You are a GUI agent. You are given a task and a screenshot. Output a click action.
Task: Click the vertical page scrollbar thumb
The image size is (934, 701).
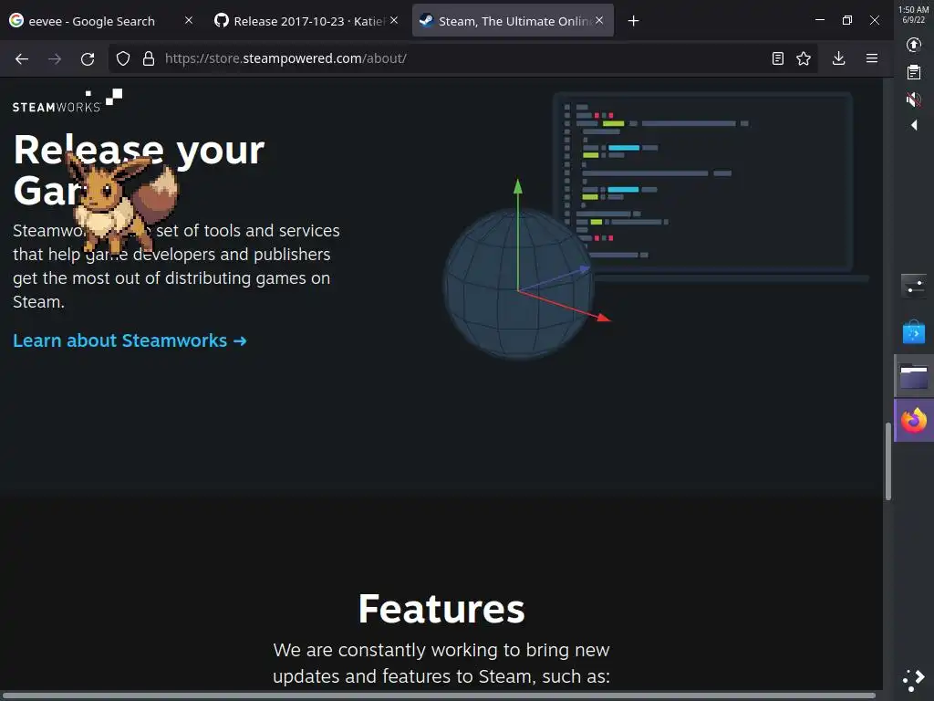[x=887, y=461]
